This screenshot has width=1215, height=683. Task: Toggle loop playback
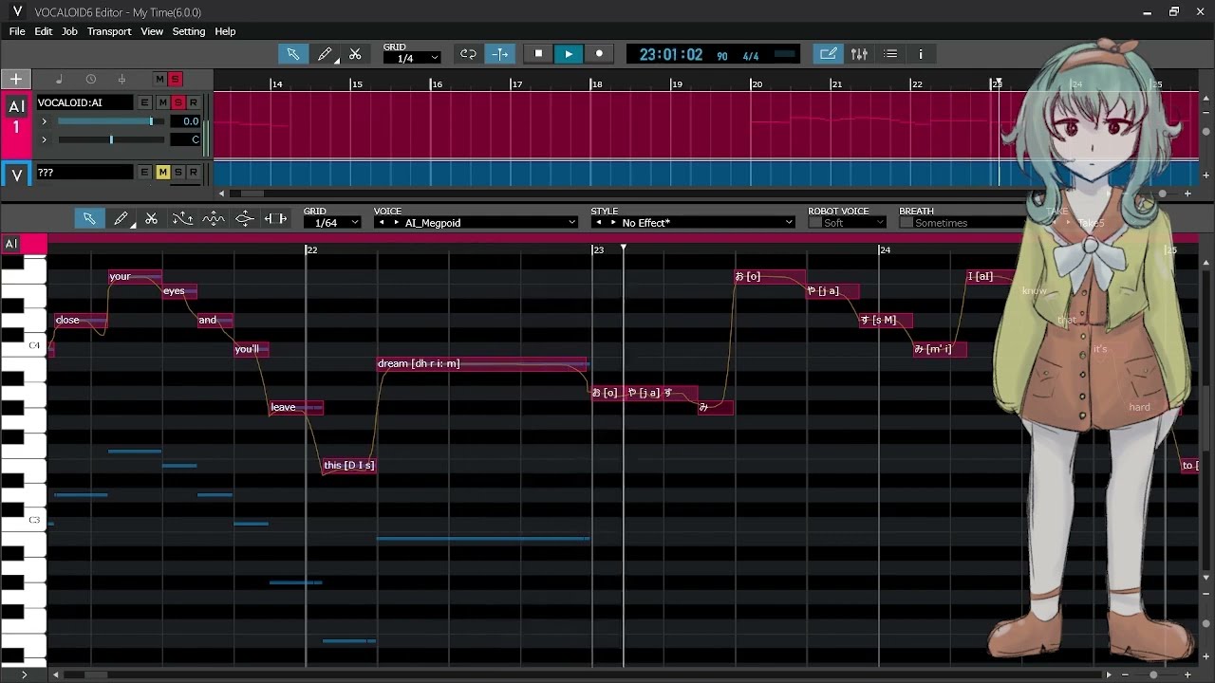click(468, 54)
